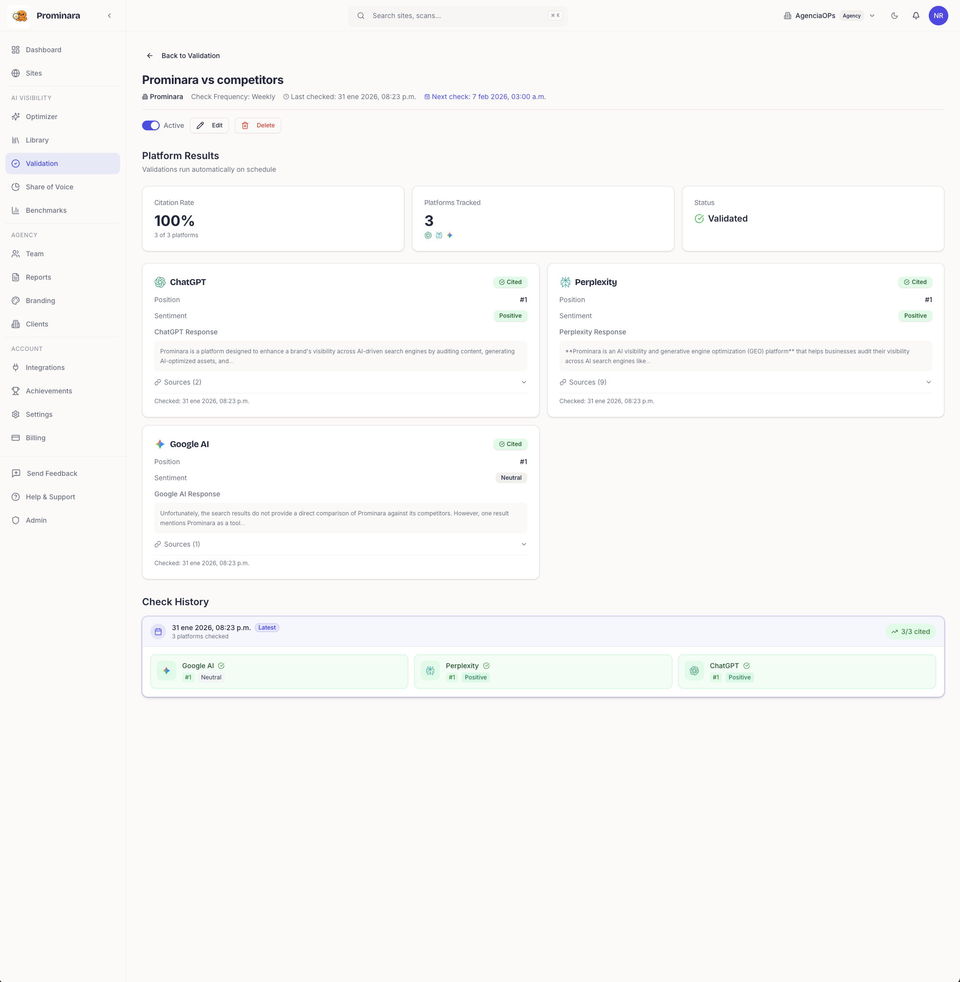Click the Prominara octopus logo
Viewport: 960px width, 982px height.
pos(20,16)
